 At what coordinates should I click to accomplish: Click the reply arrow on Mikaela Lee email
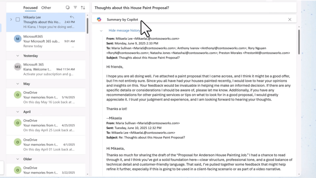72,17
